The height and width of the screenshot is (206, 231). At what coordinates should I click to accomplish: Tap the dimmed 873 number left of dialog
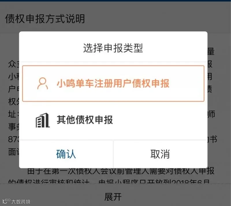pos(14,139)
